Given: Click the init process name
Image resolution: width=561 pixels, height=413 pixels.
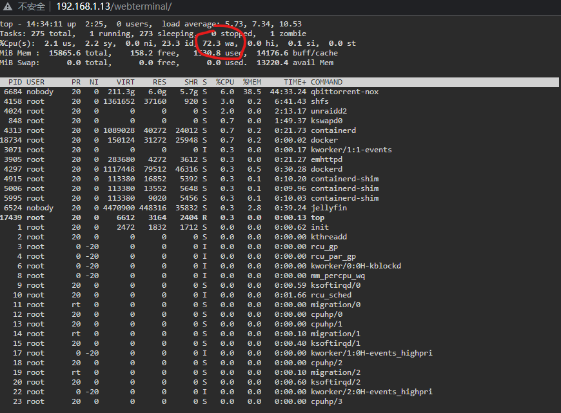Looking at the screenshot, I should [319, 227].
